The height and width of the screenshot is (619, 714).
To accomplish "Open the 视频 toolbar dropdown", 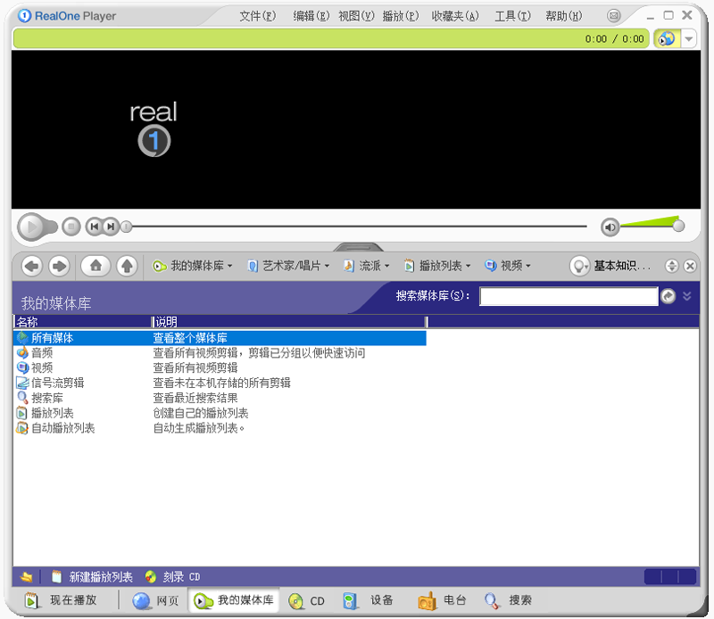I will 508,266.
